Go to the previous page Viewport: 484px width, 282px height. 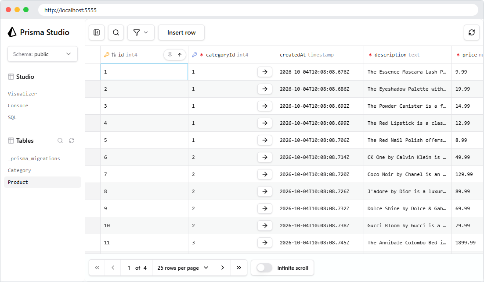pos(113,268)
